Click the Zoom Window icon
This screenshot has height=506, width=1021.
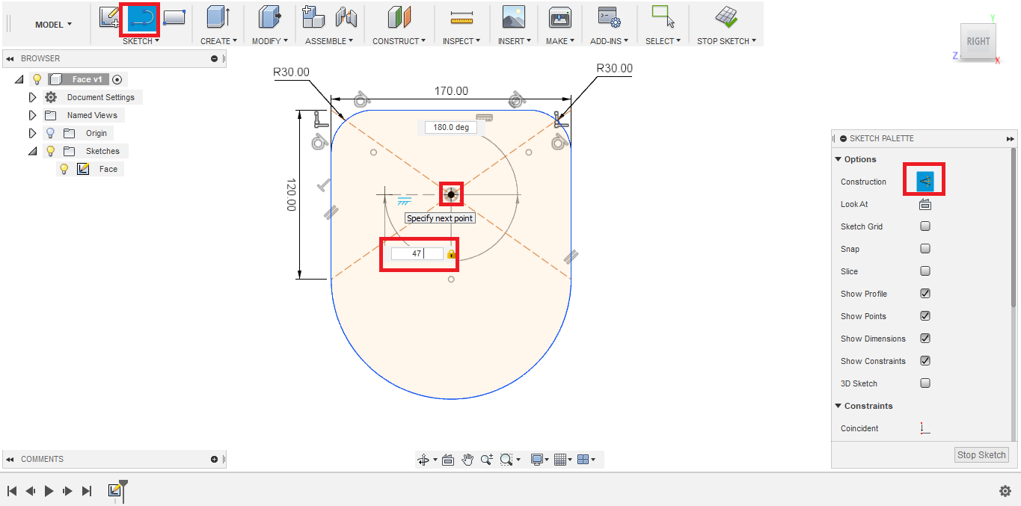[x=506, y=460]
